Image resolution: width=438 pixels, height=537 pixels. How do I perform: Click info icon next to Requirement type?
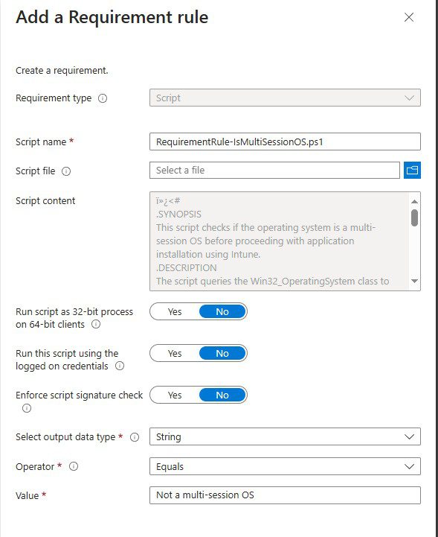pos(103,98)
